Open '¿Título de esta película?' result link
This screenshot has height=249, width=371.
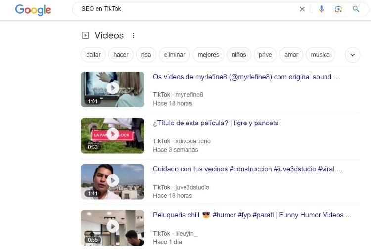pyautogui.click(x=216, y=123)
